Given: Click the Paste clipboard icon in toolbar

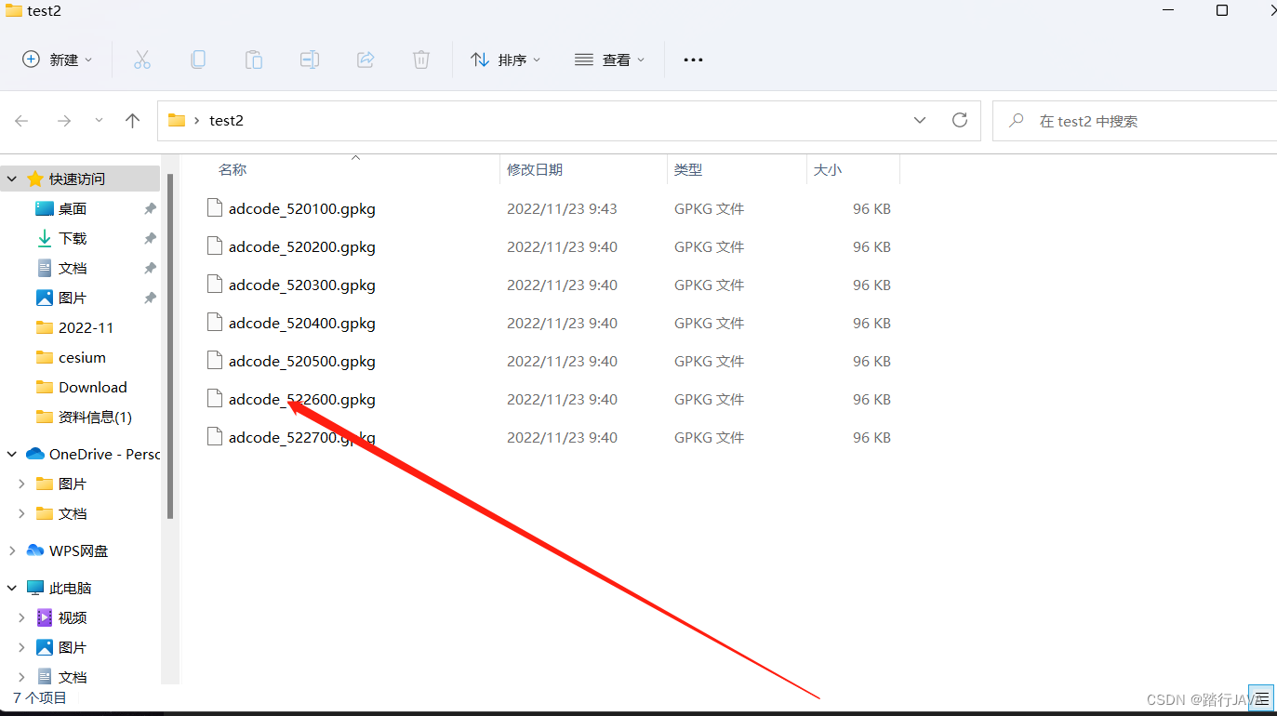Looking at the screenshot, I should click(254, 60).
